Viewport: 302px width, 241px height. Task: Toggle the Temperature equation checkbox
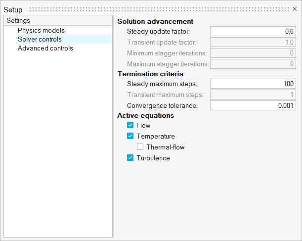click(x=130, y=137)
